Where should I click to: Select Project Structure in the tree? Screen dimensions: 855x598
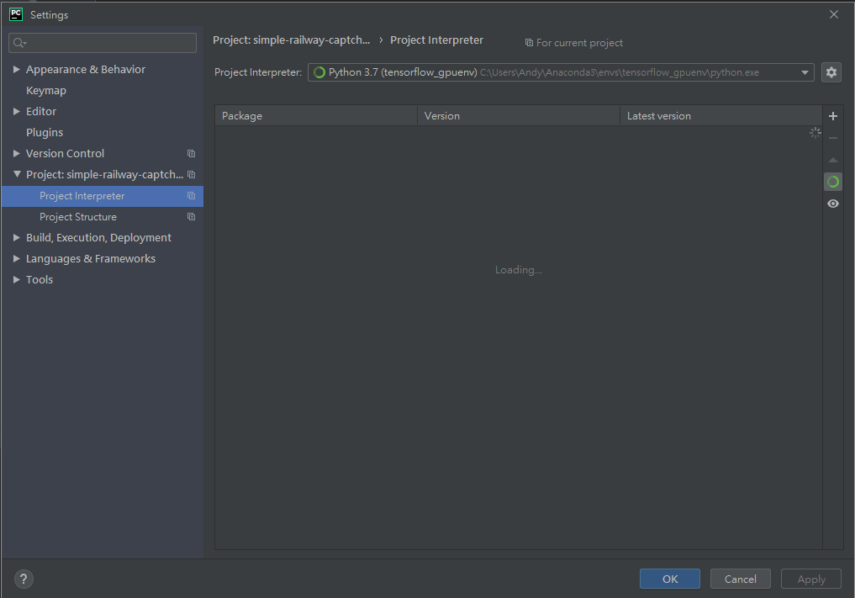click(x=102, y=217)
